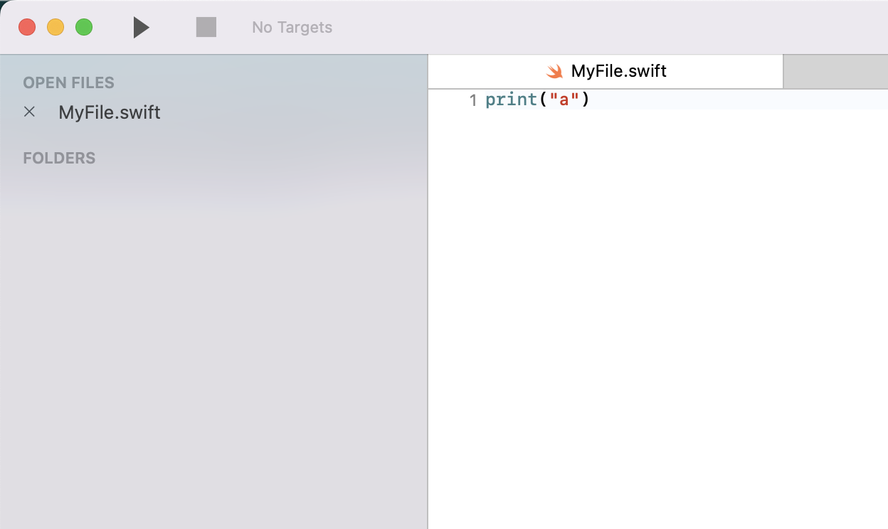Image resolution: width=888 pixels, height=529 pixels.
Task: Select the yellow traffic light control
Action: point(55,27)
